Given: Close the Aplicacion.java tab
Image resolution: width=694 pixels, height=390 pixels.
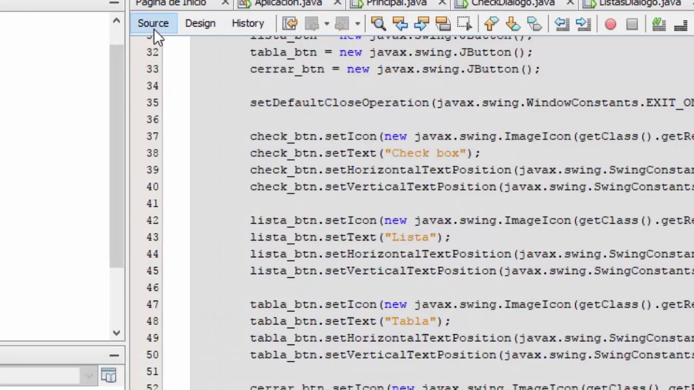Looking at the screenshot, I should [x=337, y=3].
